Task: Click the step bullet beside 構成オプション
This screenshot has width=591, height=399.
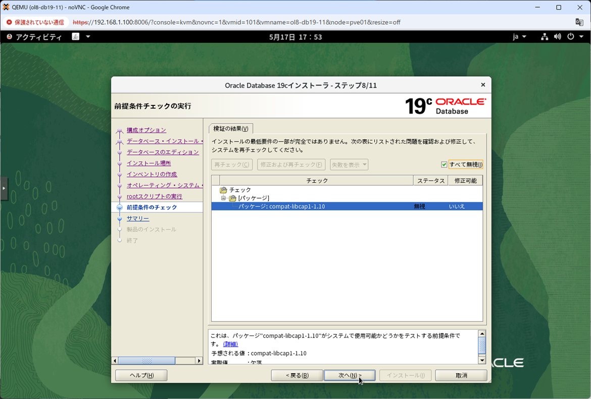Action: (120, 131)
